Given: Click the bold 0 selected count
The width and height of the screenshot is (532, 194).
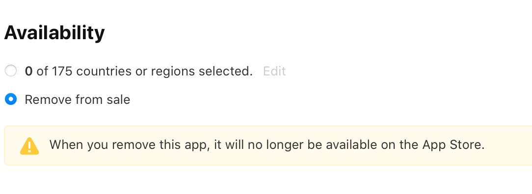Looking at the screenshot, I should click(x=28, y=71).
